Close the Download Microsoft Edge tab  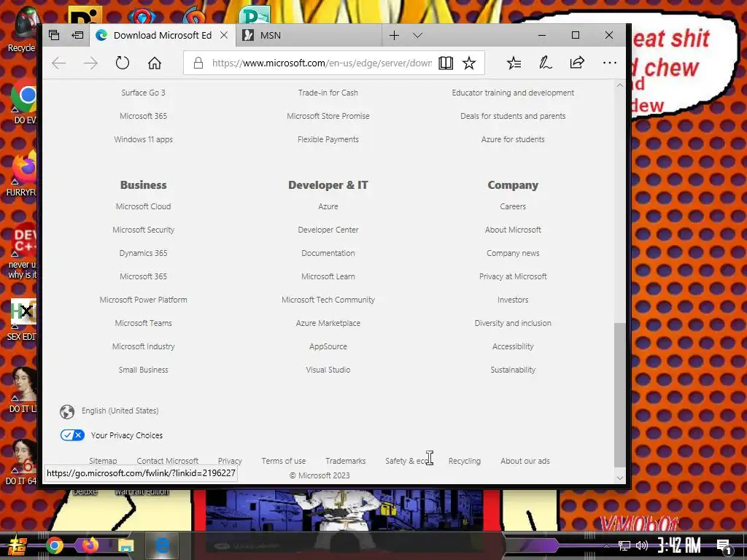click(224, 35)
